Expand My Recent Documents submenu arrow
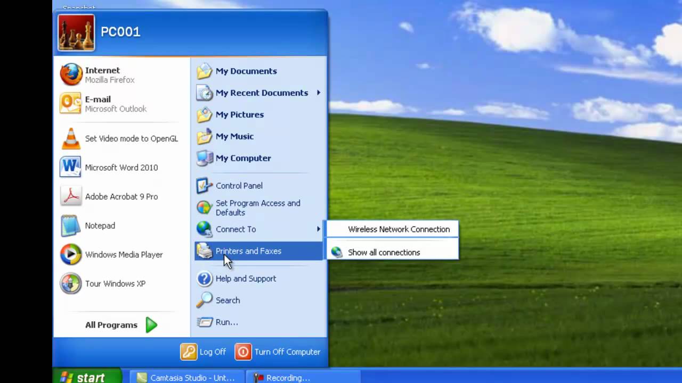 [318, 93]
